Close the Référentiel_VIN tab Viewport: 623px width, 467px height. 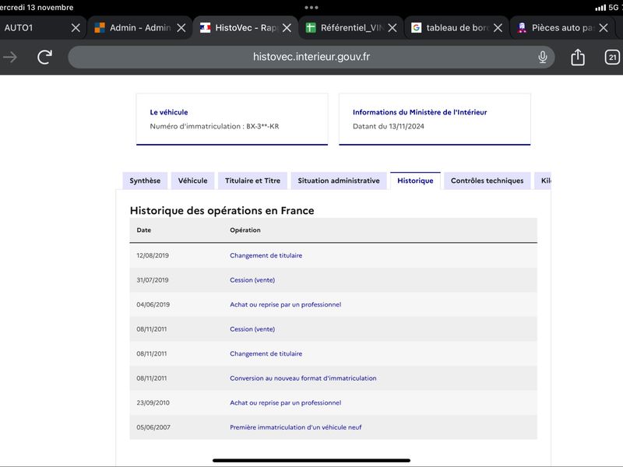point(392,28)
